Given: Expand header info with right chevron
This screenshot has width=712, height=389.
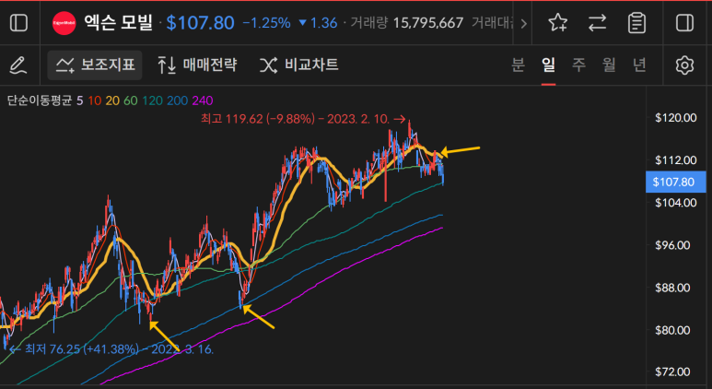Looking at the screenshot, I should point(523,23).
